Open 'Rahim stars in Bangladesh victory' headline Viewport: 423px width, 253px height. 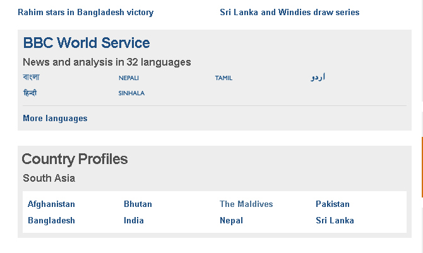point(85,12)
